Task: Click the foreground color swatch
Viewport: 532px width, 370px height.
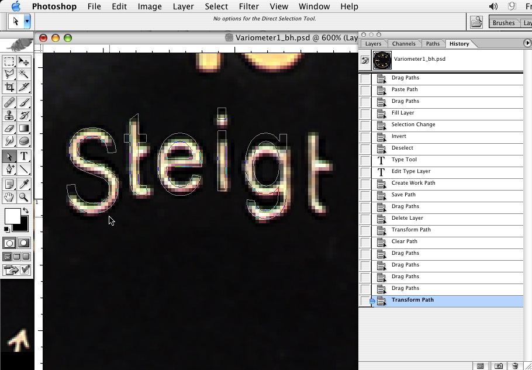Action: (12, 216)
